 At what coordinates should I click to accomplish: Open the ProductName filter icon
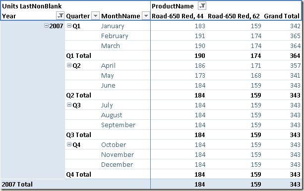click(202, 6)
